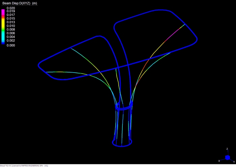Viewport: 236px width, 167px height.
Task: Click the cyan band of the color scale
Action: (x=3, y=35)
